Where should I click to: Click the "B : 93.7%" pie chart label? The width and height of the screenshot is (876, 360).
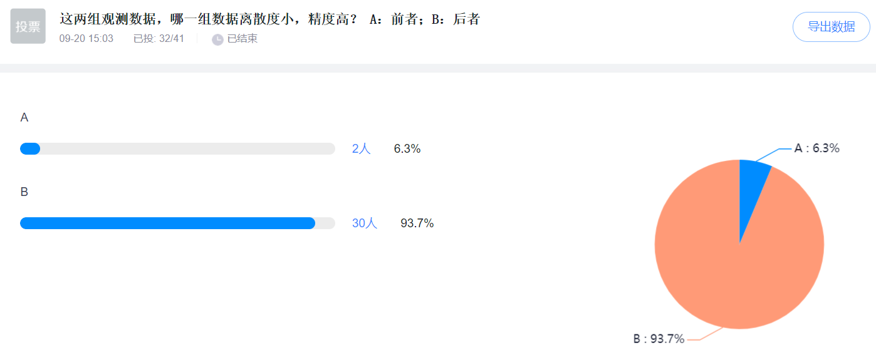[659, 339]
